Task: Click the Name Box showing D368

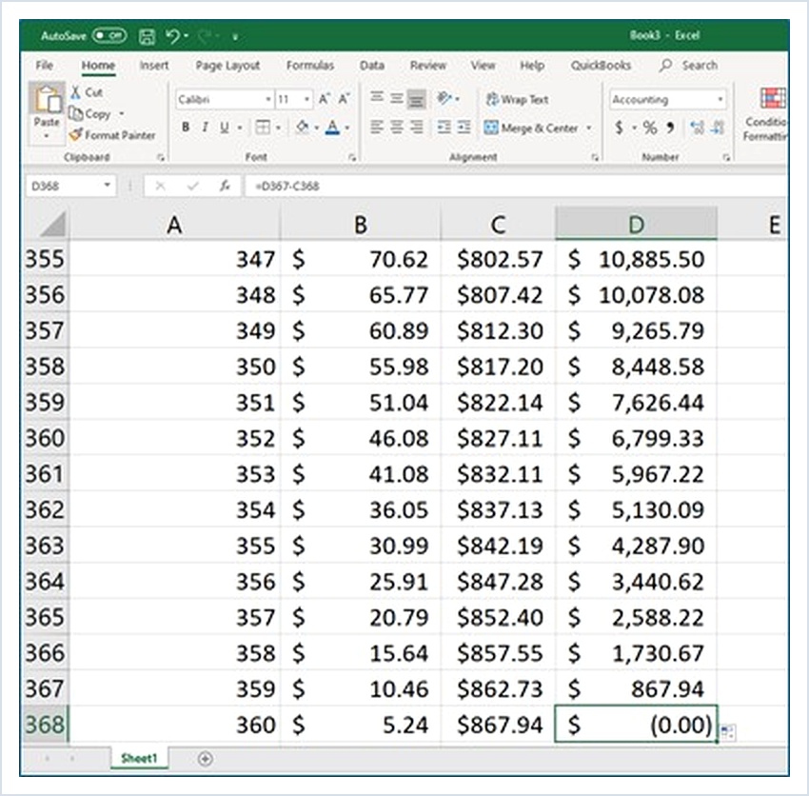Action: pos(71,186)
